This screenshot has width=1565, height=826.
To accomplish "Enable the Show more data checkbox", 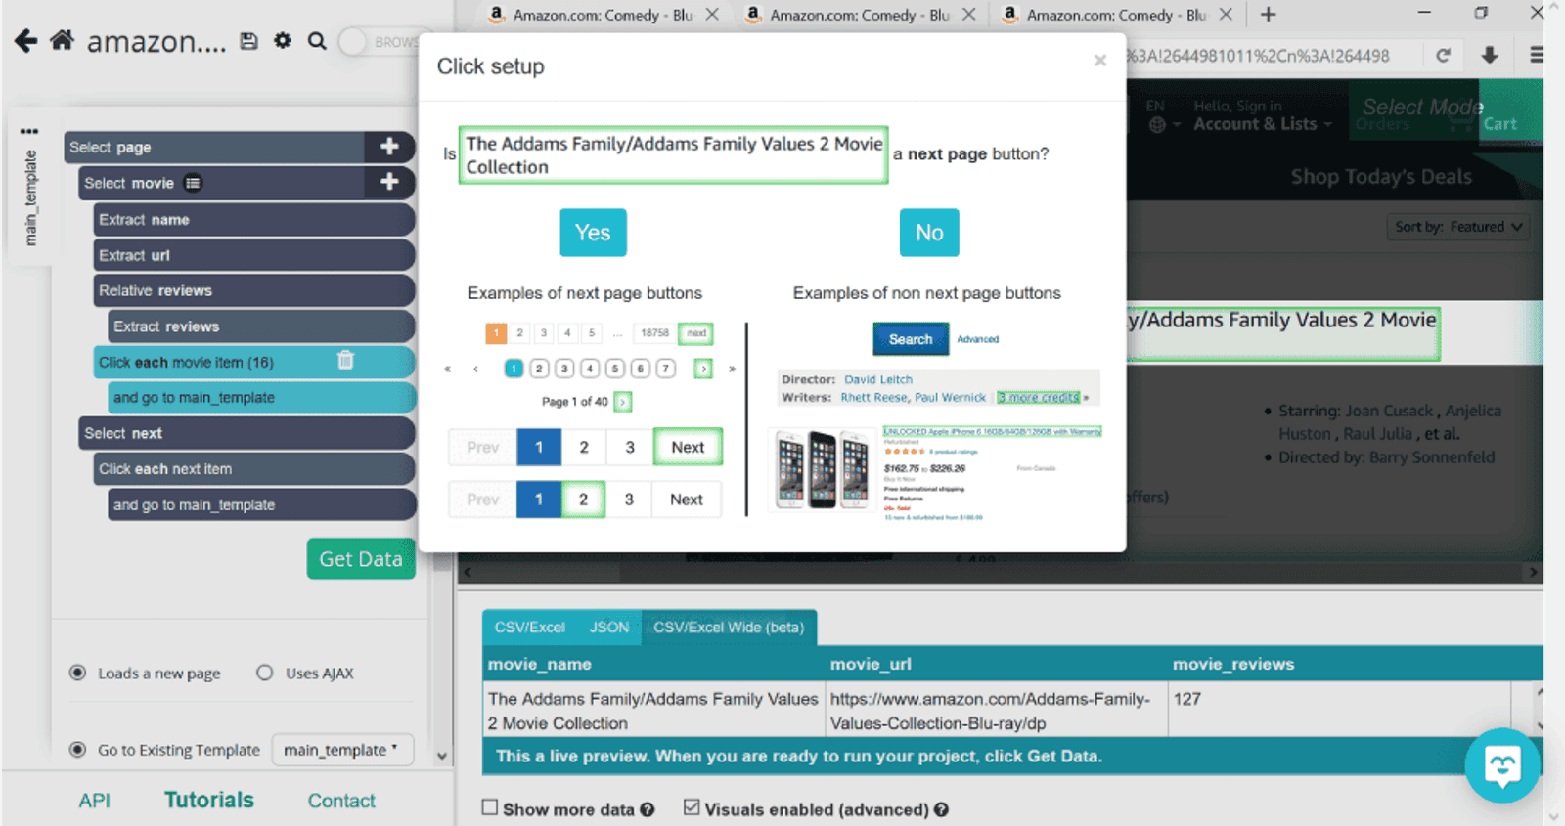I will [x=490, y=807].
